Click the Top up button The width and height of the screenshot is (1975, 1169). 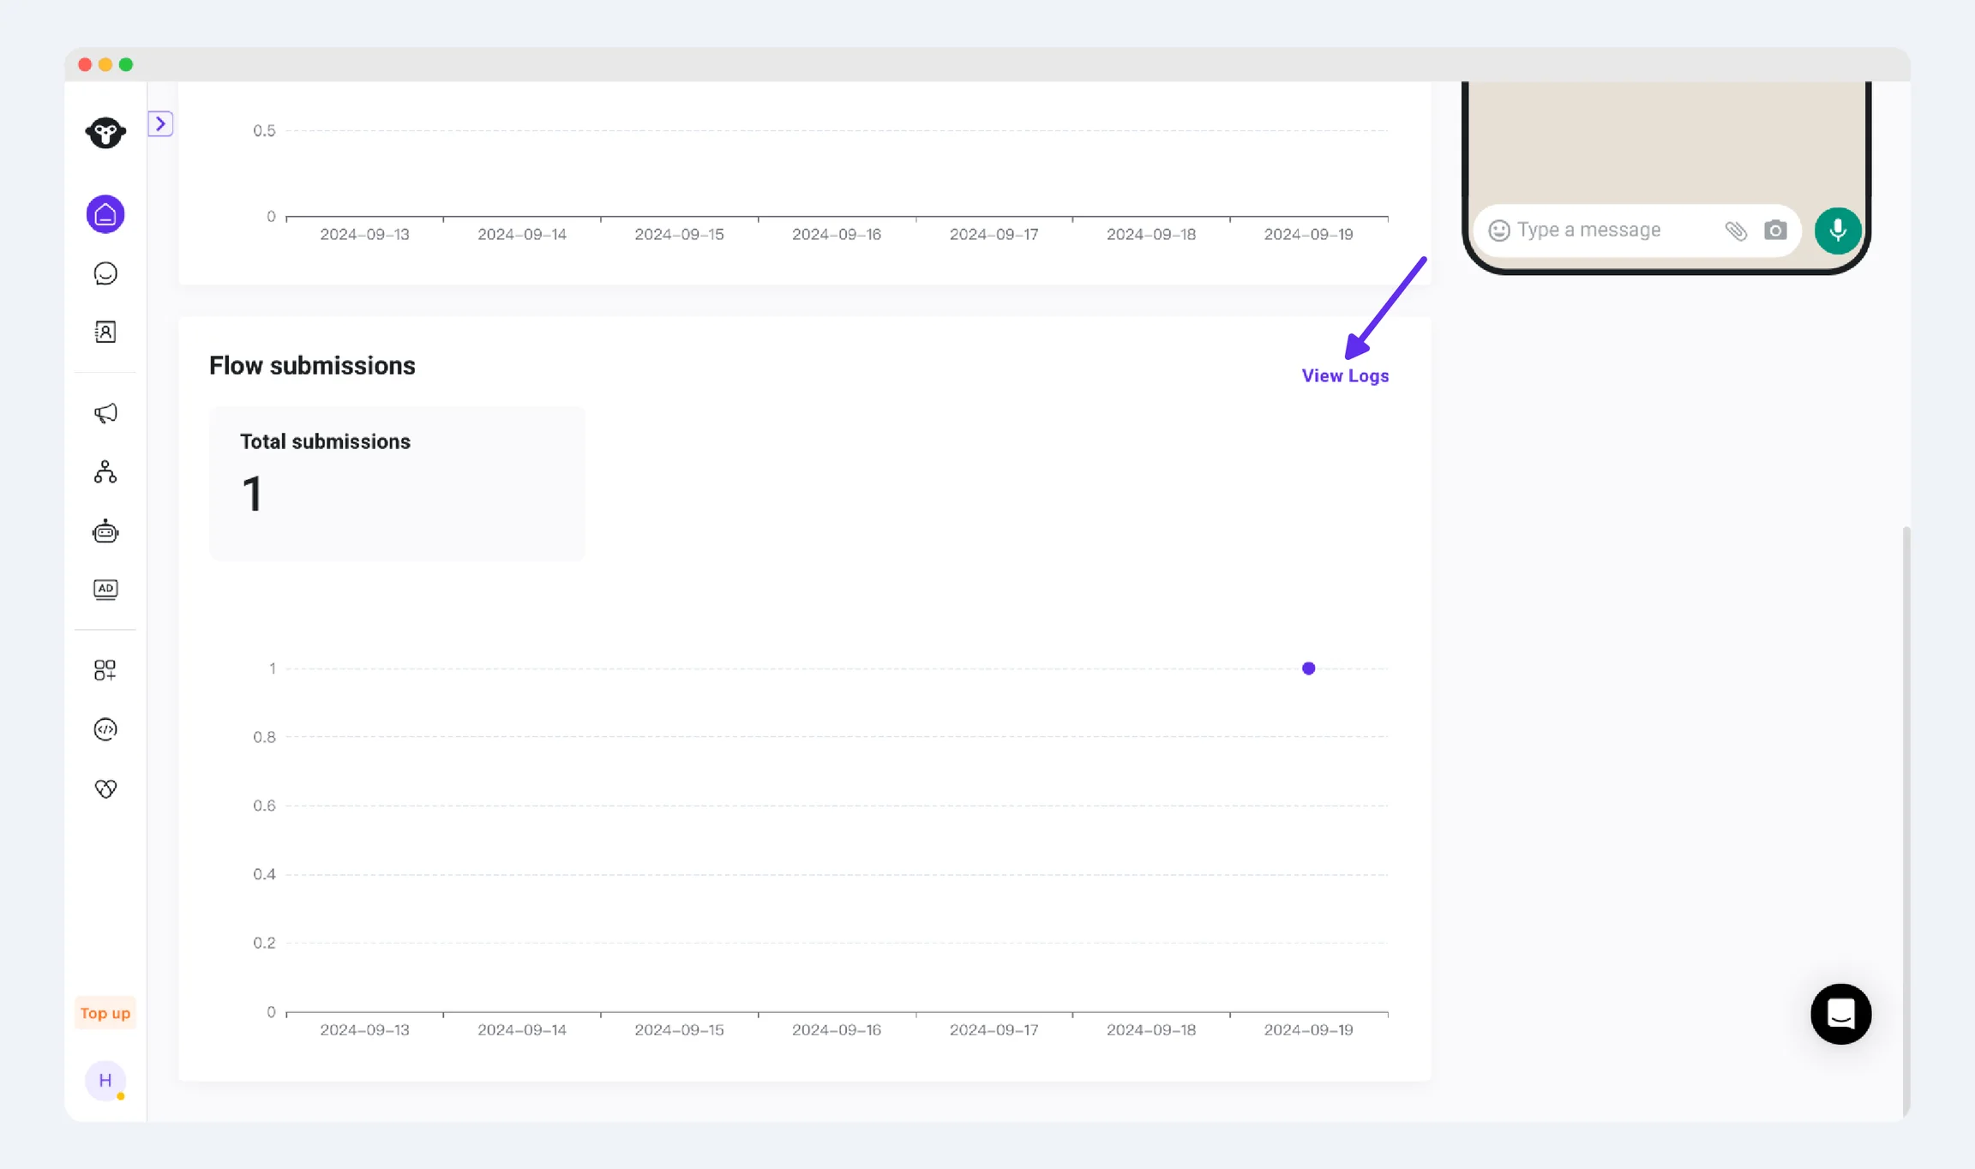coord(105,1013)
